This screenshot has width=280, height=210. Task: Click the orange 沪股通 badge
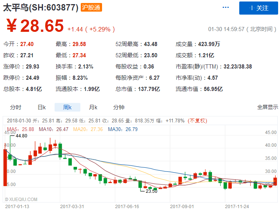[91, 7]
